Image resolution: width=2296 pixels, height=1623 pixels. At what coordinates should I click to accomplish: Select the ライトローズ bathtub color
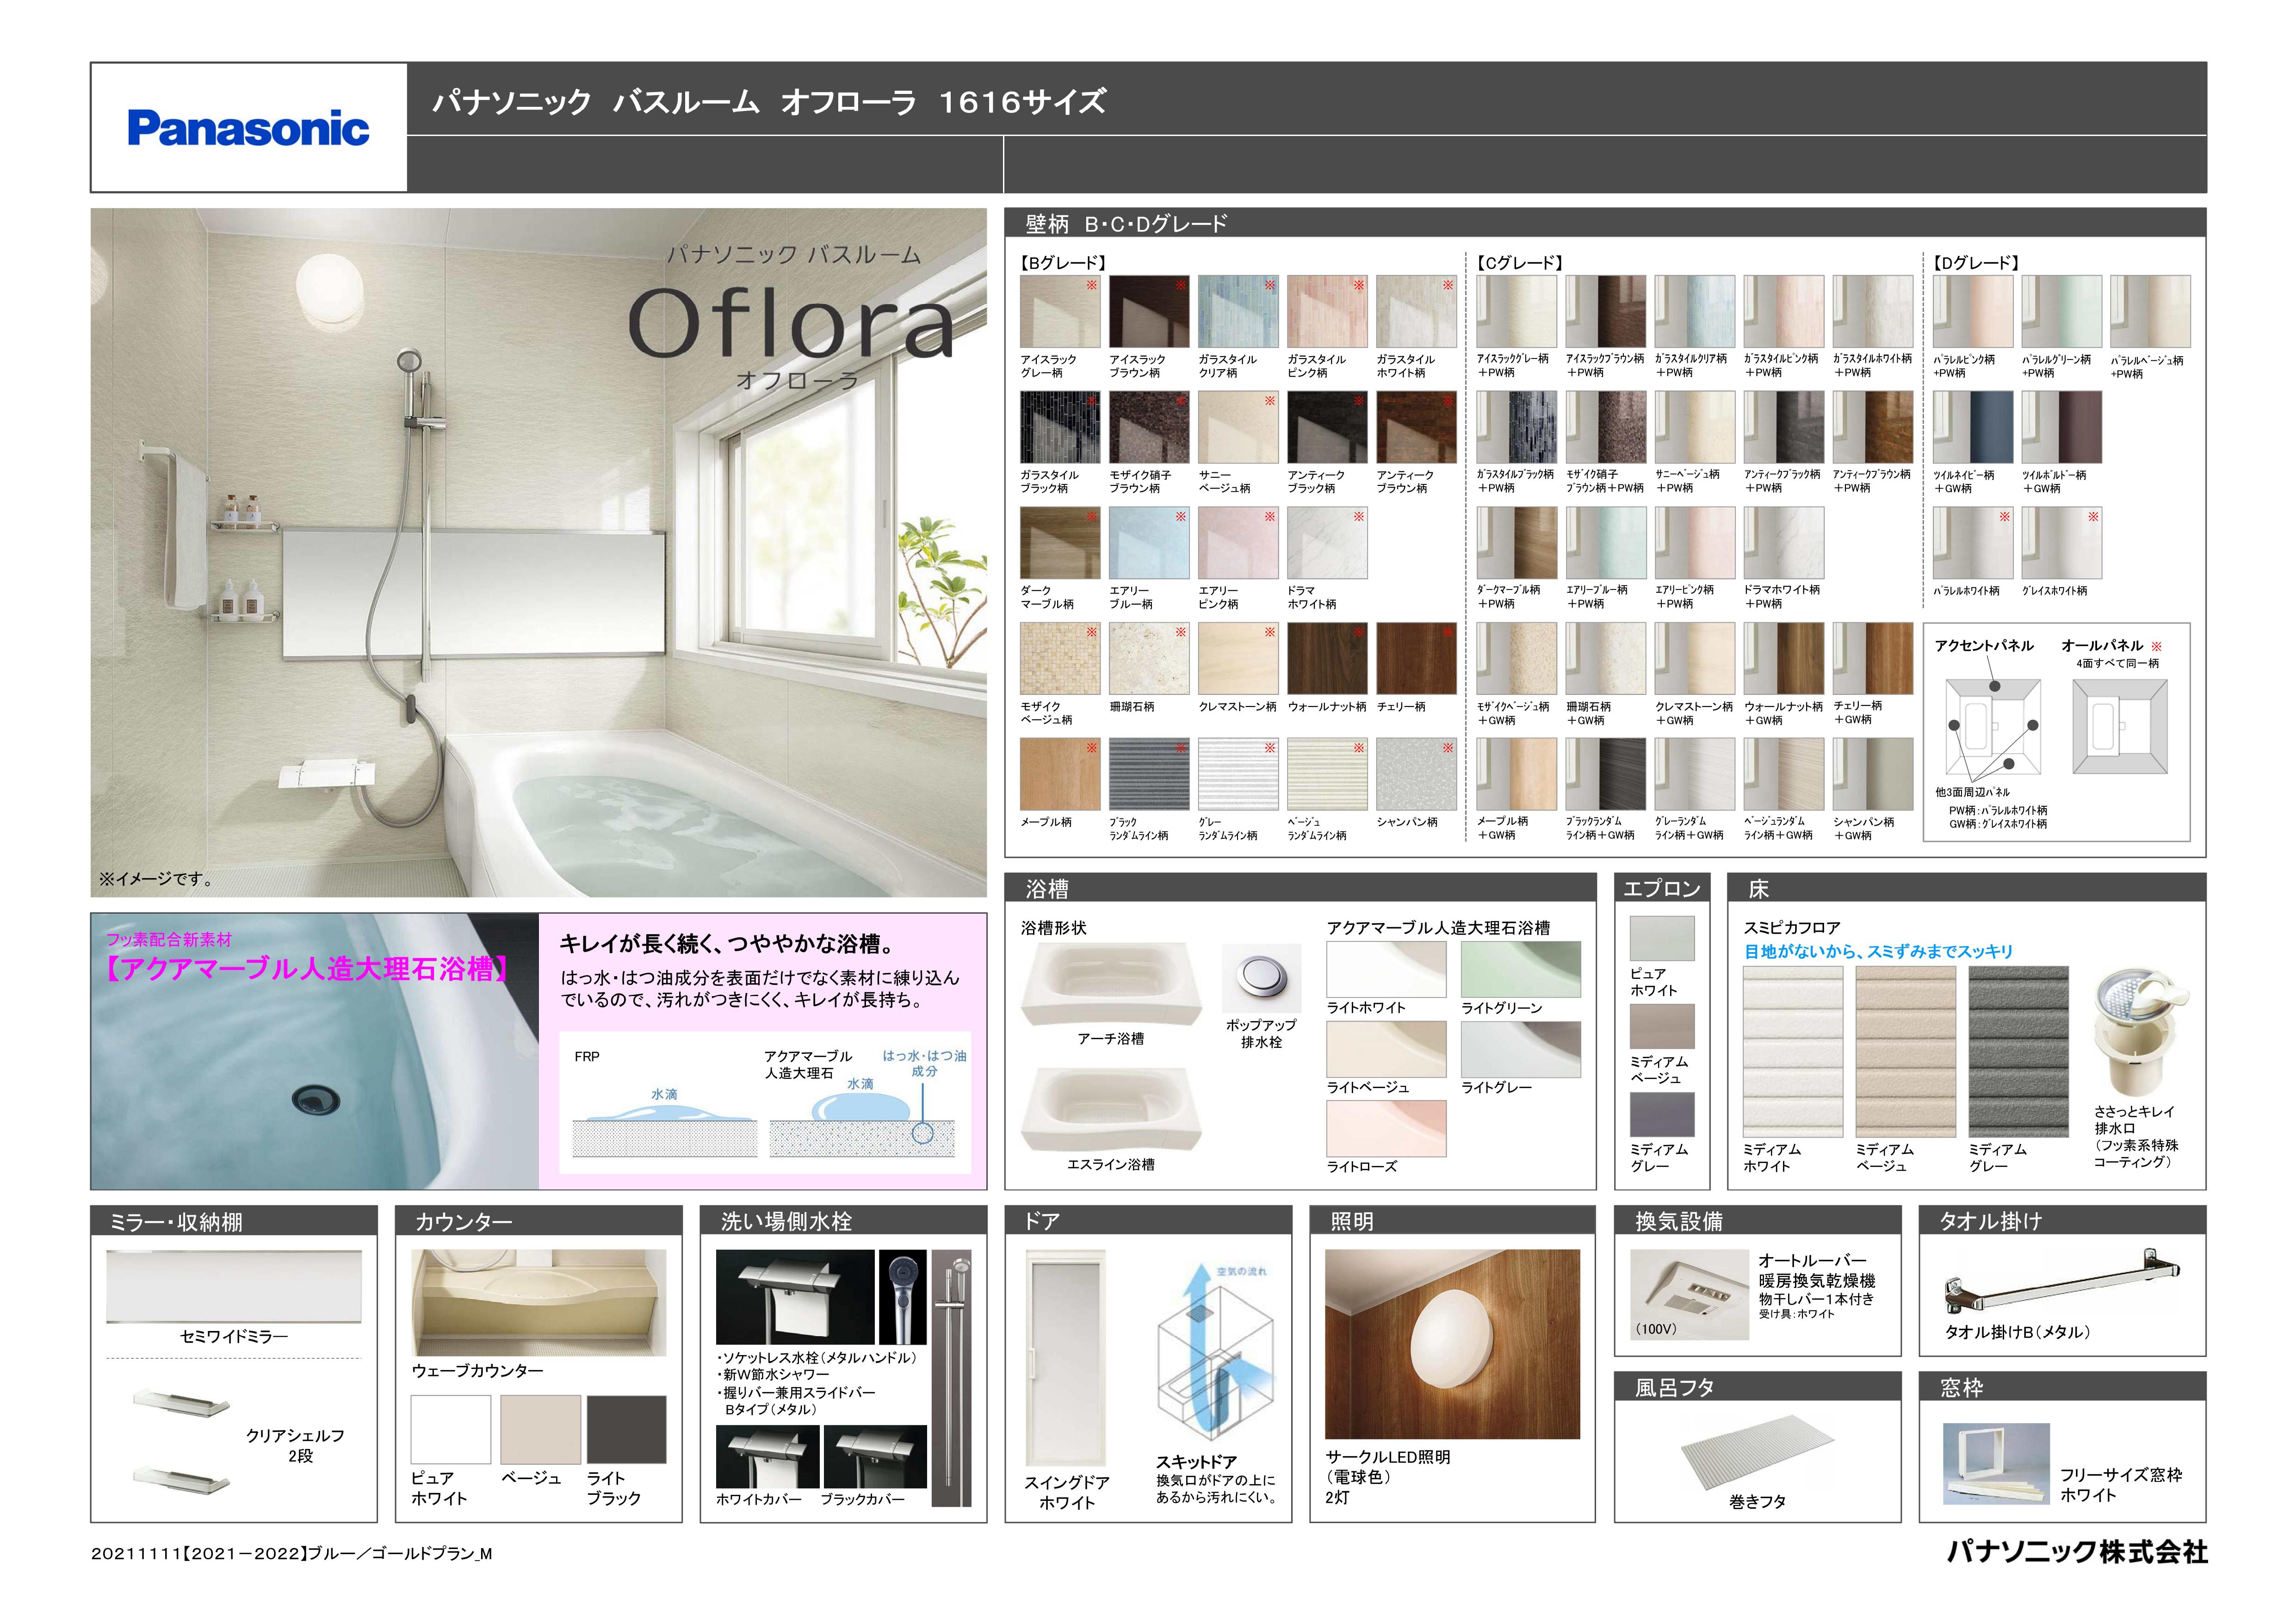[1386, 1128]
